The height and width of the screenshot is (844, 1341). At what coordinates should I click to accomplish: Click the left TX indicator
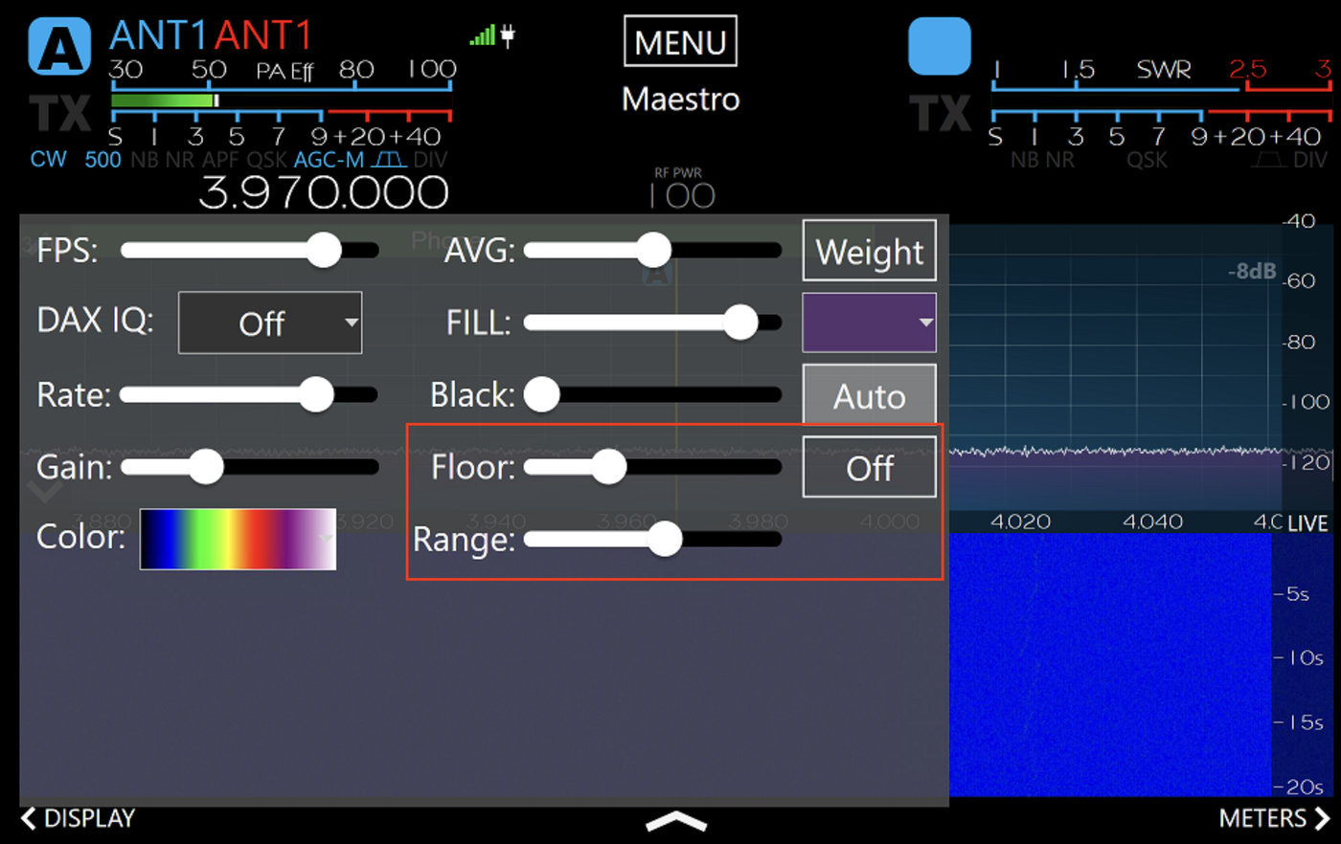coord(59,114)
